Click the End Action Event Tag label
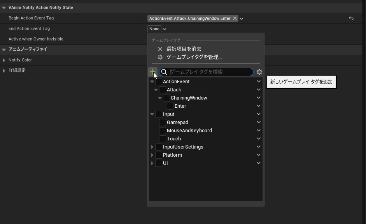Screen dimensions: 366x224 tap(29, 28)
